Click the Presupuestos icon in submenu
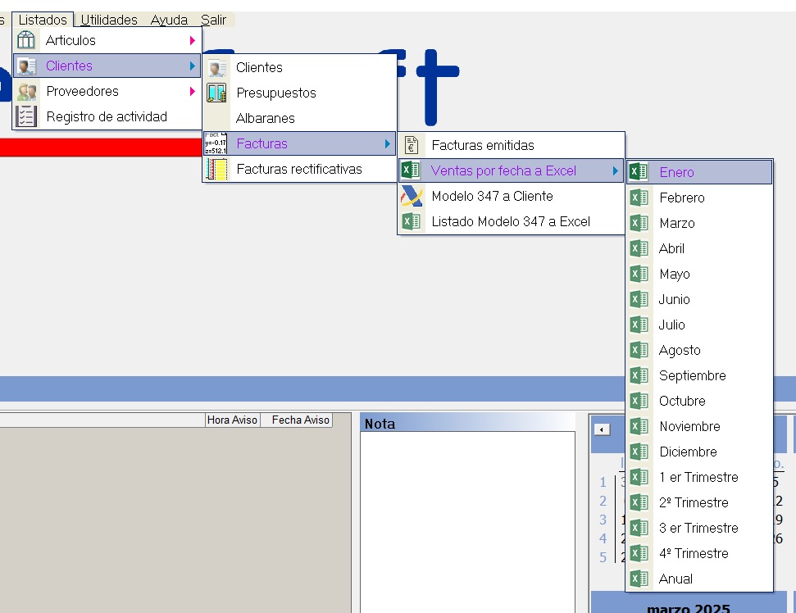The image size is (796, 613). click(x=216, y=93)
